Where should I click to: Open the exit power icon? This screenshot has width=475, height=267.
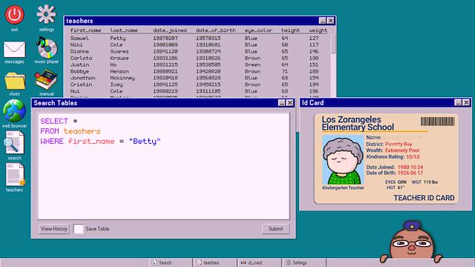(x=14, y=15)
